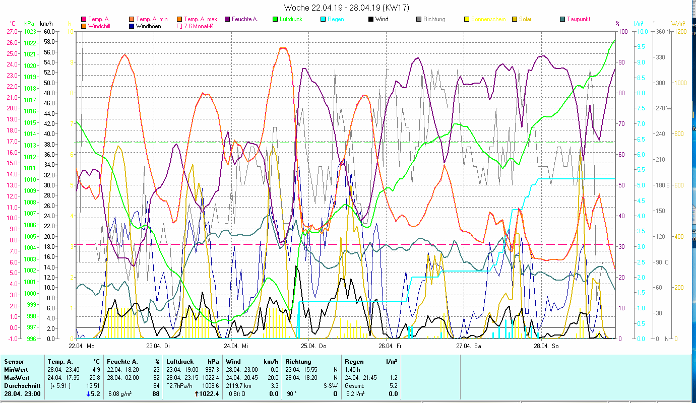
Task: Click the 5.2 l/m² rain amount value
Action: coord(355,394)
